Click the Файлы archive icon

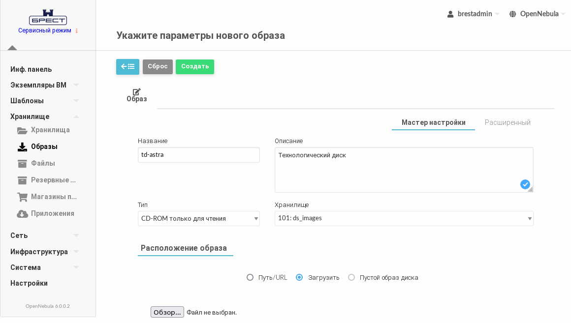click(22, 164)
